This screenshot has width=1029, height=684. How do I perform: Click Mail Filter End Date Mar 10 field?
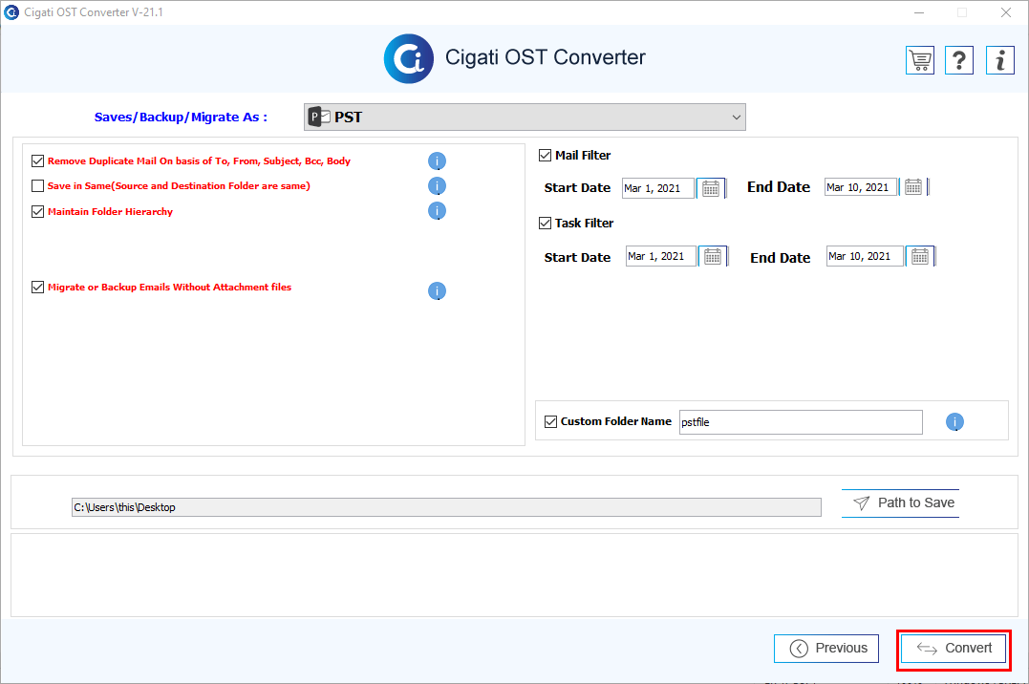click(x=860, y=187)
